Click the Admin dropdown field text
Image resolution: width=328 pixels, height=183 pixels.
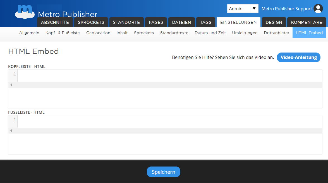pyautogui.click(x=236, y=9)
